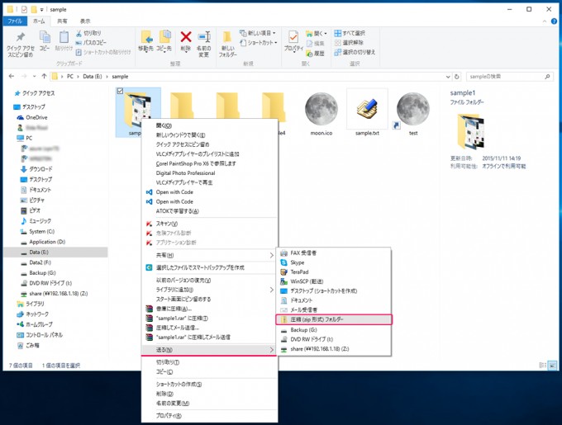Image resolution: width=562 pixels, height=425 pixels.
Task: Switch to the Share (共有) ribbon tab
Action: [x=62, y=21]
